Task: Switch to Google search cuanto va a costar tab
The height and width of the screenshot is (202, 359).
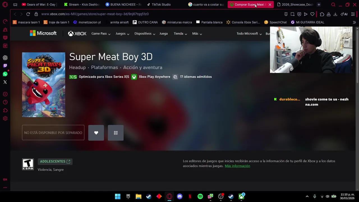Action: 206,4
